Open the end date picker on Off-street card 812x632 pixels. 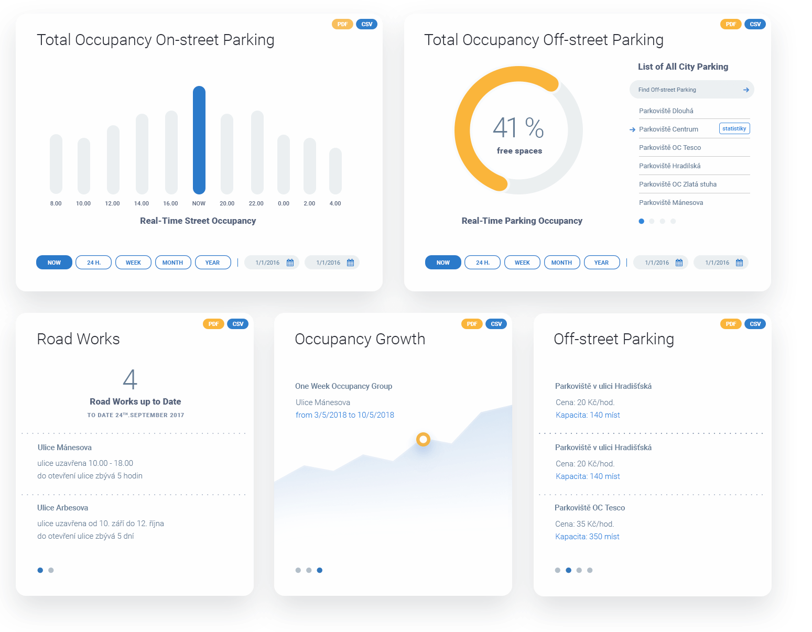[x=740, y=262]
